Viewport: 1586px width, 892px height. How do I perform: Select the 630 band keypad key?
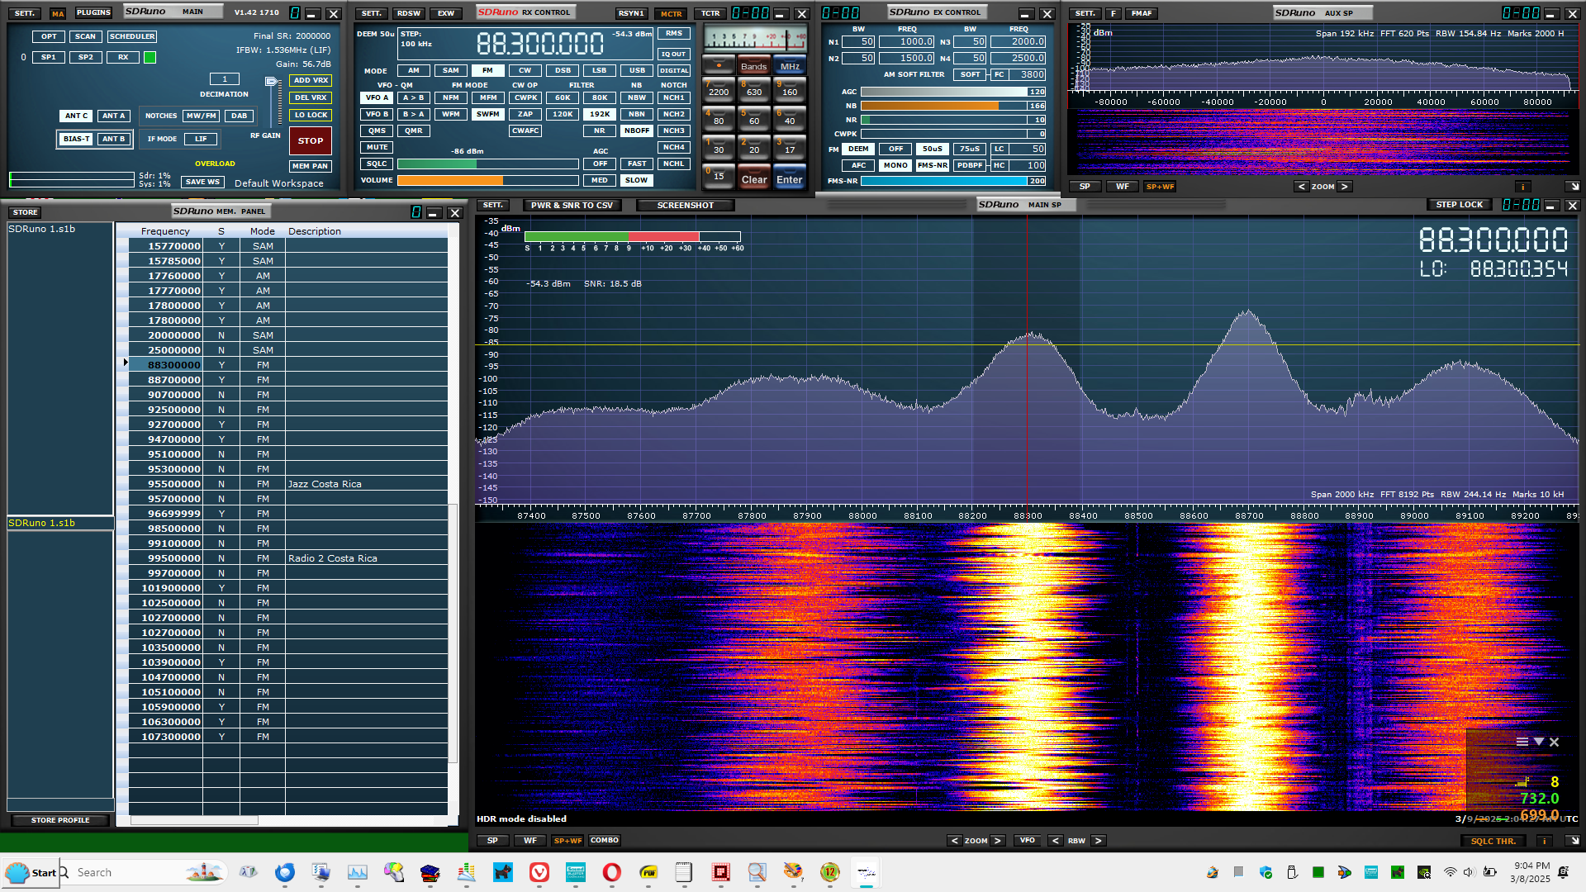754,89
